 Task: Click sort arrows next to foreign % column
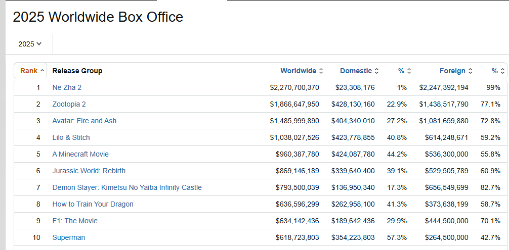coord(502,71)
